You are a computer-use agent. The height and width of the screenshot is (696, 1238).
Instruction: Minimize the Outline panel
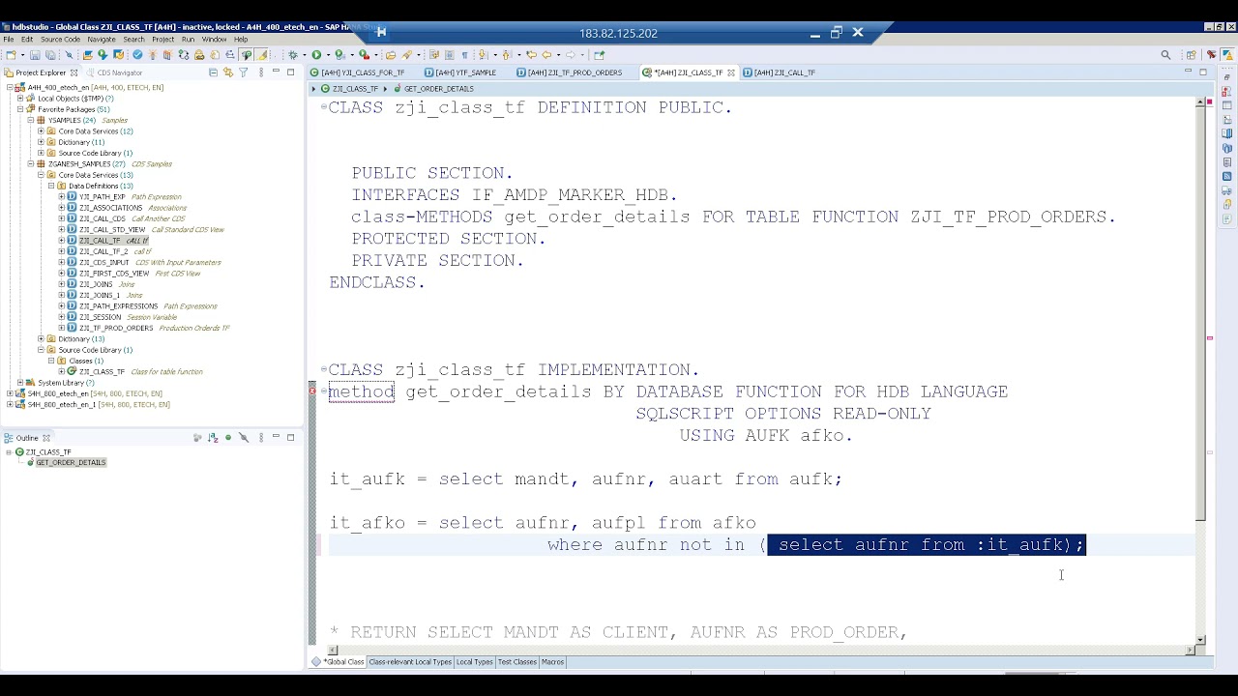(x=277, y=437)
